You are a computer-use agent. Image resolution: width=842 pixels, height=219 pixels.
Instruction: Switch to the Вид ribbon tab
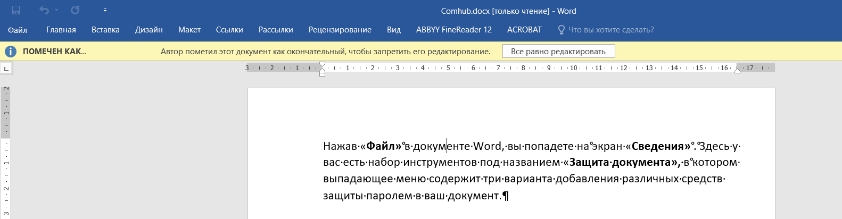[x=394, y=30]
